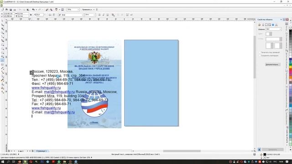
Task: Select the Eyedropper tool in the toolbox
Action: 2,80
